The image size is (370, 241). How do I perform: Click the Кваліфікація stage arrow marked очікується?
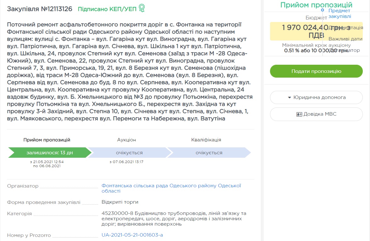209,153
